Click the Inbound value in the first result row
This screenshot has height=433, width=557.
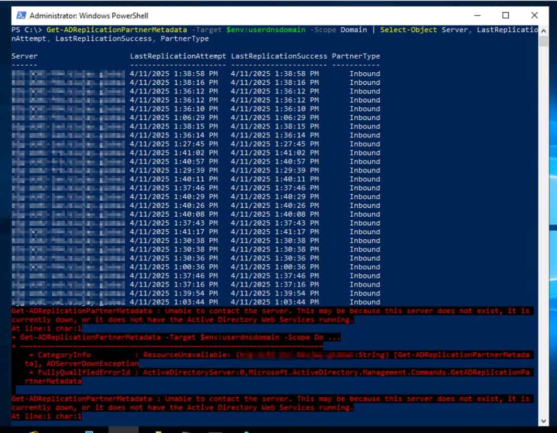point(365,73)
